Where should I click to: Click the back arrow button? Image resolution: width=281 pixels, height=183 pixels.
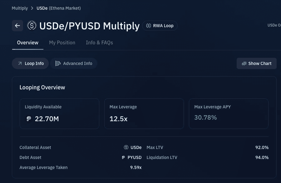pos(17,26)
